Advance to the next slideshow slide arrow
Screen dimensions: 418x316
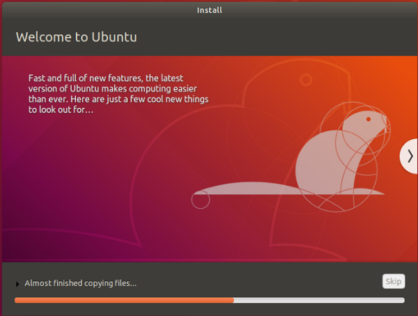coord(410,156)
